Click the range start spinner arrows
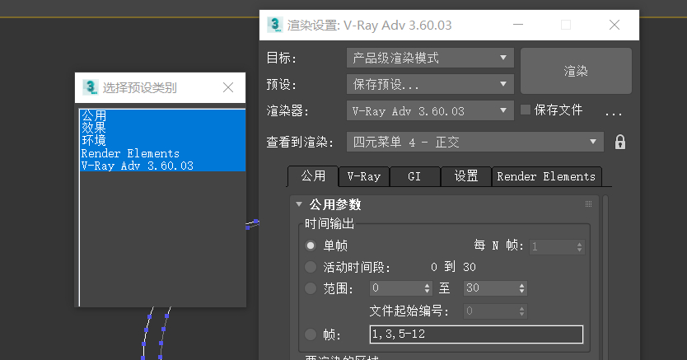The height and width of the screenshot is (360, 687). [428, 288]
